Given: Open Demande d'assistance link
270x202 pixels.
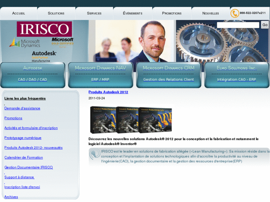Looking at the screenshot, I should [22, 108].
